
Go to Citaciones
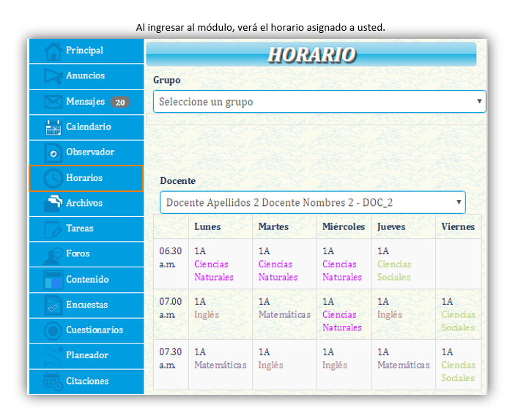[86, 382]
